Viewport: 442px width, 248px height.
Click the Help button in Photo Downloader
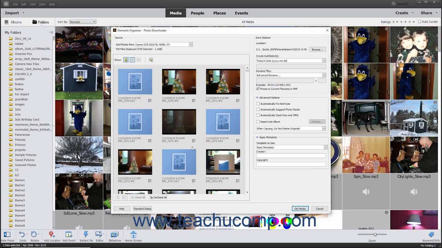click(122, 209)
